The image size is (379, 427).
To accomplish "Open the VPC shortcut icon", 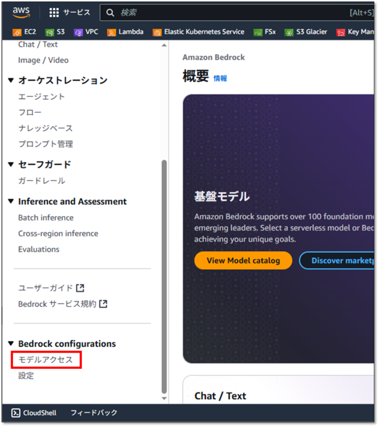I will (78, 33).
